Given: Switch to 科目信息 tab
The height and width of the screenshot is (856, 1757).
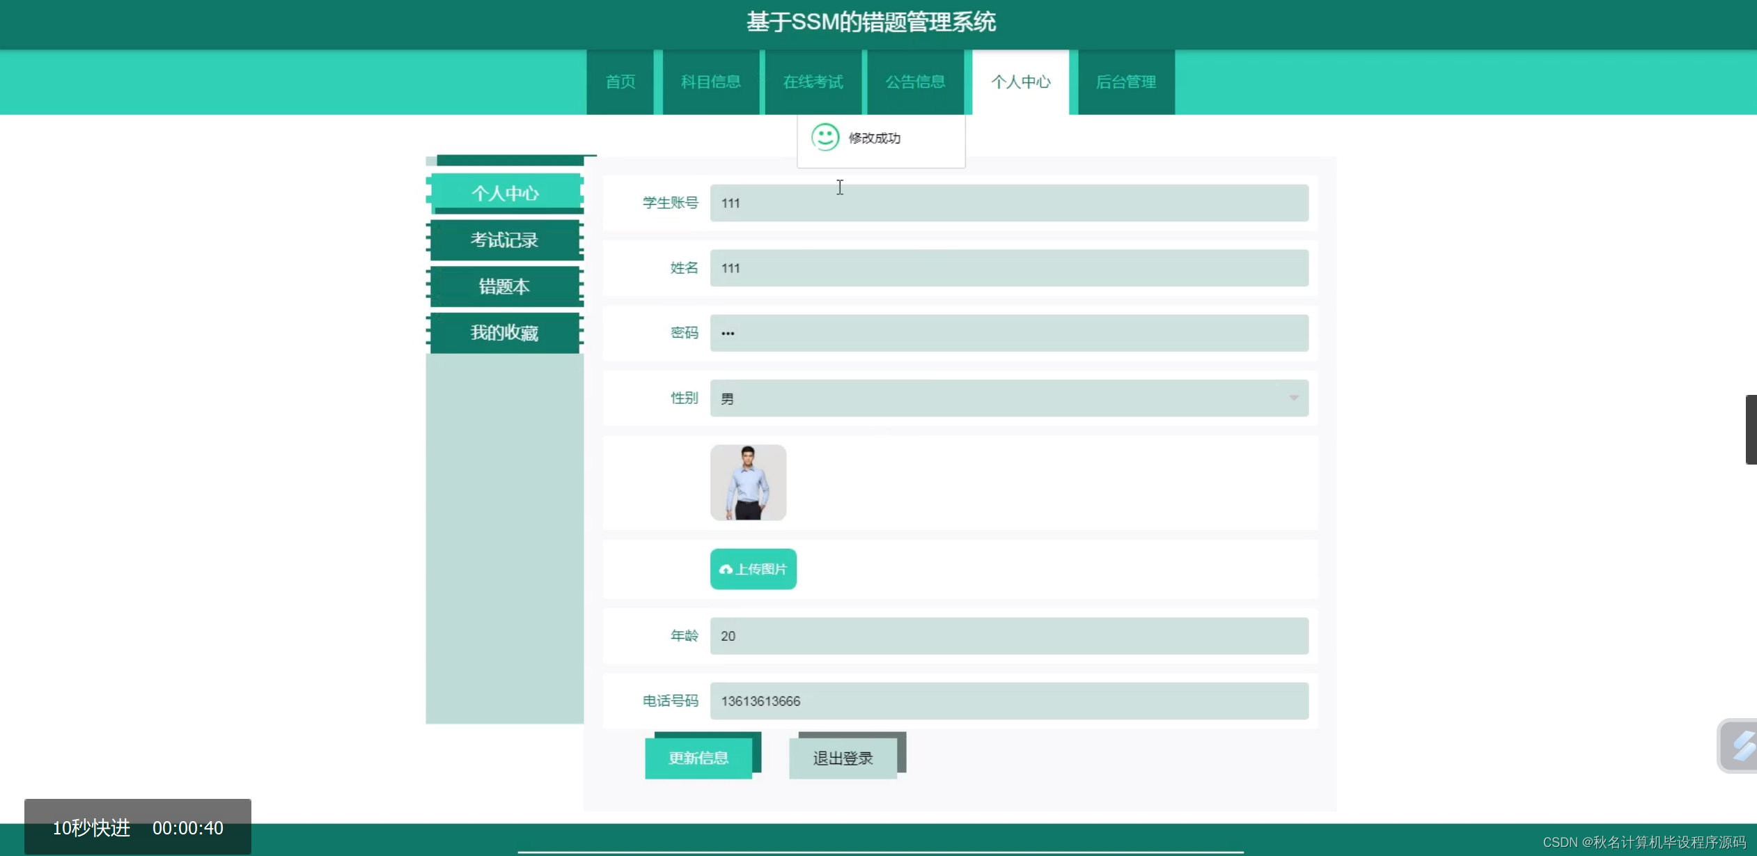Looking at the screenshot, I should (x=710, y=82).
